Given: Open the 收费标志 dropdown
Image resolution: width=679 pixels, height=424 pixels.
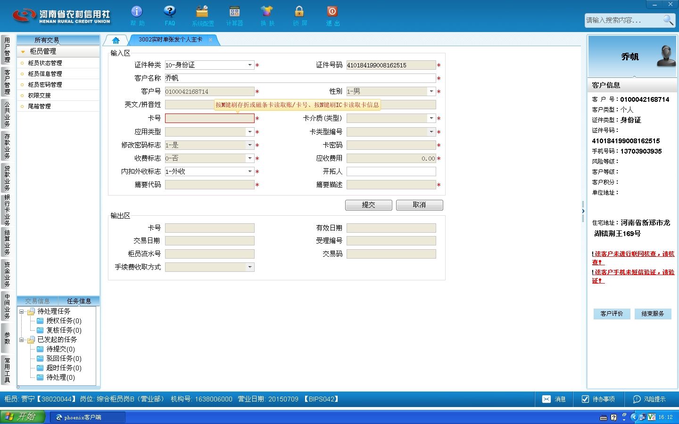Looking at the screenshot, I should coord(250,158).
